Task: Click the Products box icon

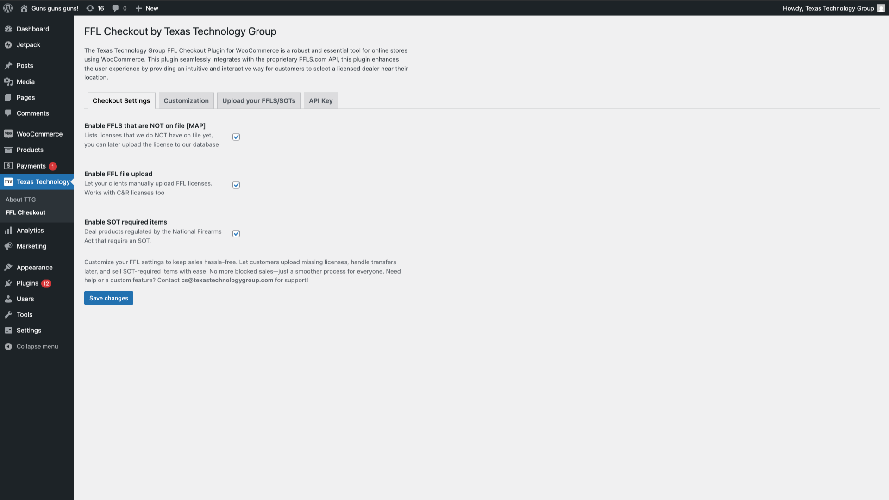Action: pos(8,150)
